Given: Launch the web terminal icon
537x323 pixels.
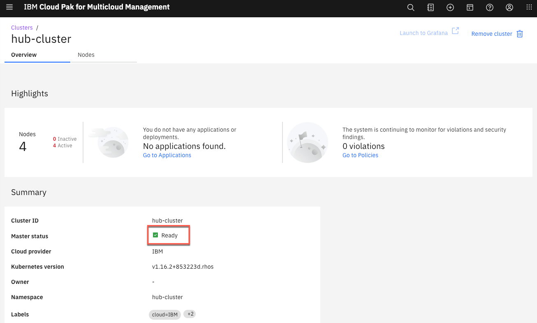Looking at the screenshot, I should (470, 7).
